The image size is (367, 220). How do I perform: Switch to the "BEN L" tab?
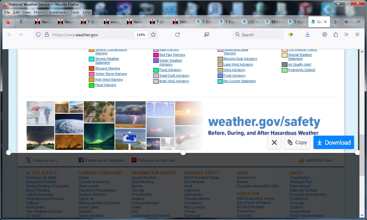pyautogui.click(x=273, y=22)
